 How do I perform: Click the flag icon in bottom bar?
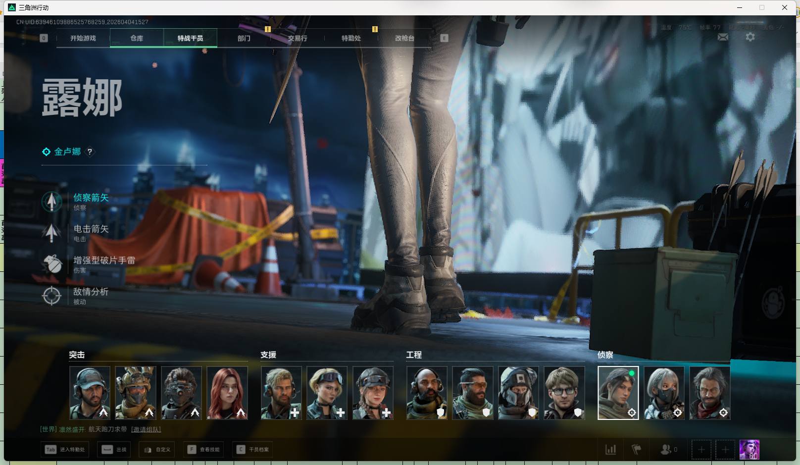tap(636, 450)
